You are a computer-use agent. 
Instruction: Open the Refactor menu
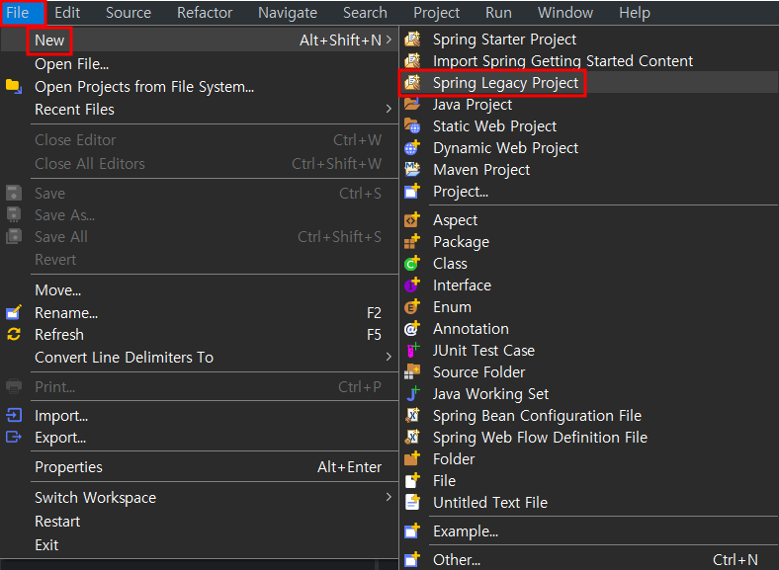(205, 13)
